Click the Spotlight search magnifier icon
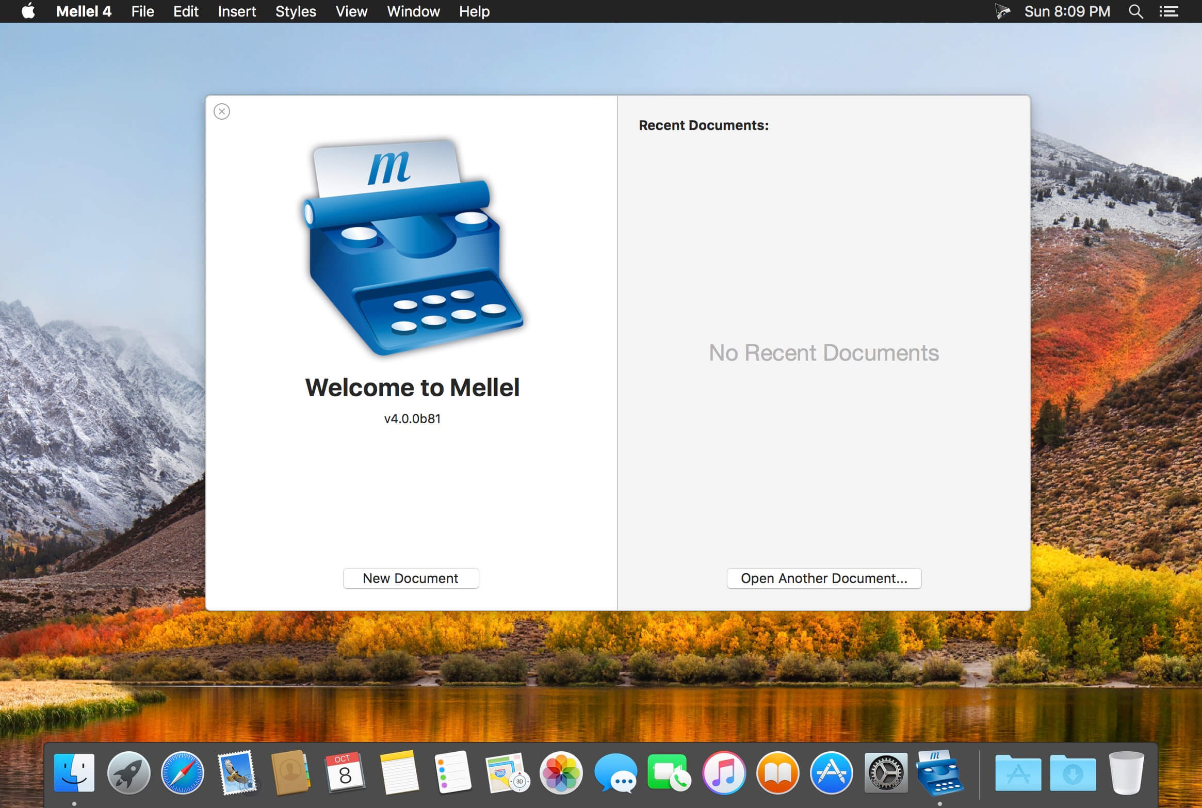This screenshot has height=808, width=1202. (1135, 11)
